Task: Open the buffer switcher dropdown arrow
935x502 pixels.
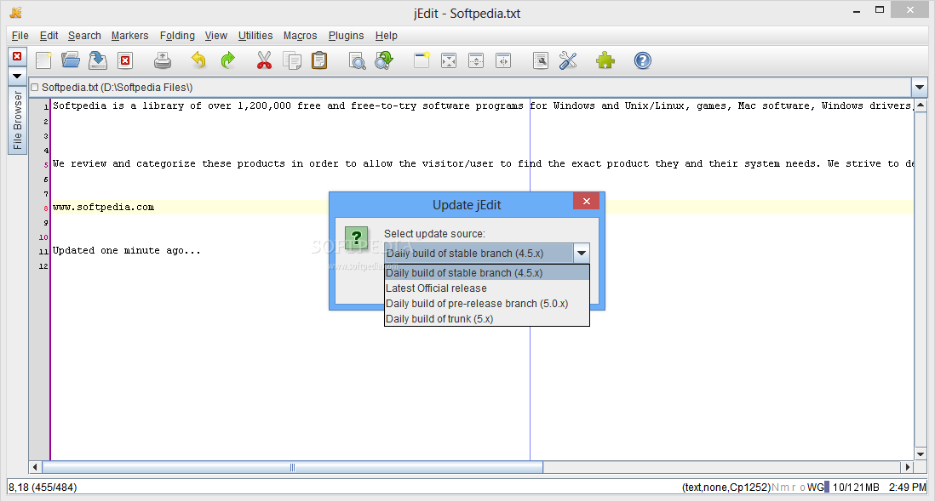Action: [919, 88]
